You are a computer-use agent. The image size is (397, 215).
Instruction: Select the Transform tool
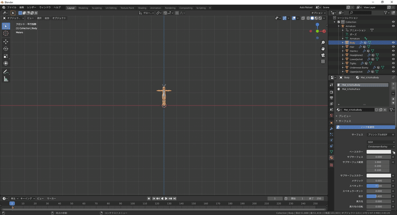click(x=6, y=64)
